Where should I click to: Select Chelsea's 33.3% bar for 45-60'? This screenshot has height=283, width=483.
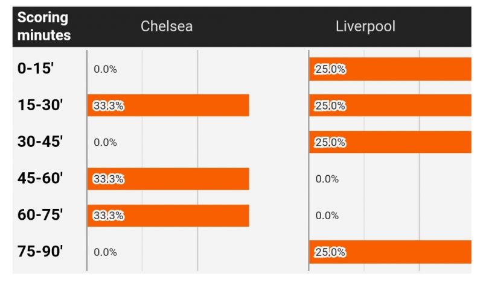point(168,179)
